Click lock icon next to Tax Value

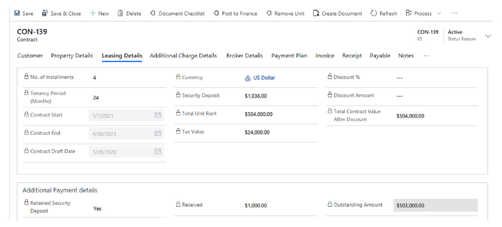click(x=178, y=131)
